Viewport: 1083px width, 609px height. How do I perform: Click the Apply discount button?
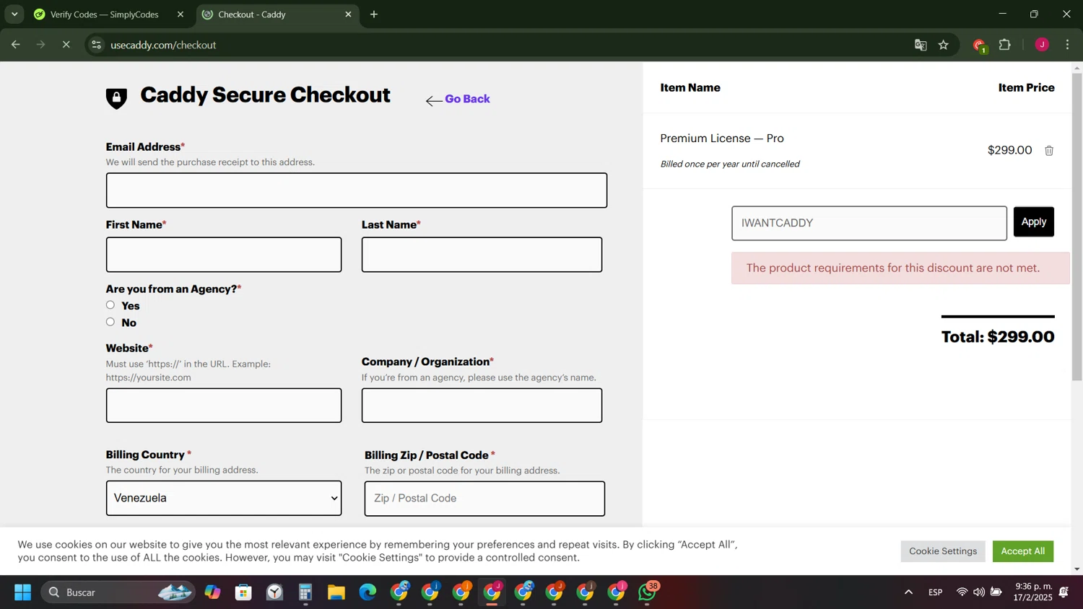(x=1033, y=222)
